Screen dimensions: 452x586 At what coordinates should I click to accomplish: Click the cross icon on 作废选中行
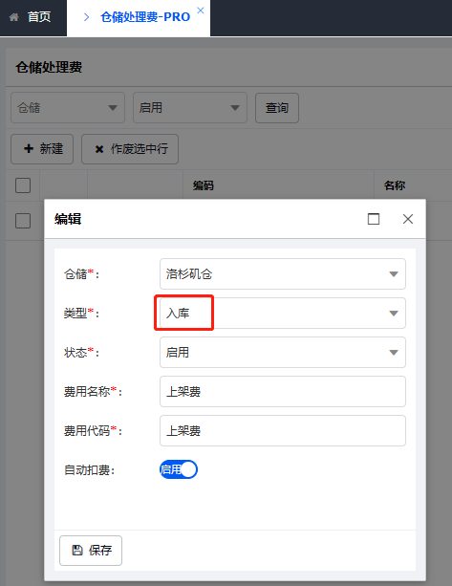point(99,149)
